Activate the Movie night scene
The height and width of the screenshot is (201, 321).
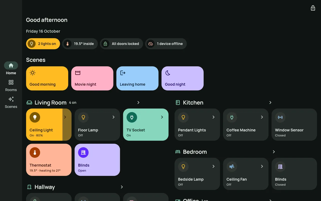(92, 78)
